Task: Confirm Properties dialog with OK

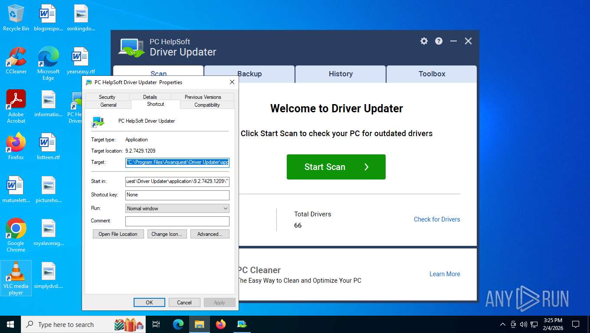Action: (x=149, y=303)
